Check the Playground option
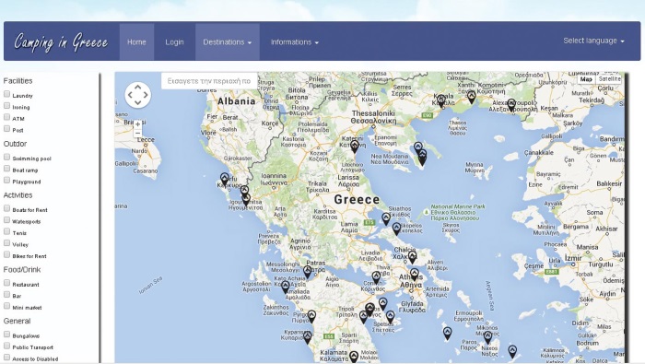This screenshot has height=364, width=645. click(x=6, y=180)
